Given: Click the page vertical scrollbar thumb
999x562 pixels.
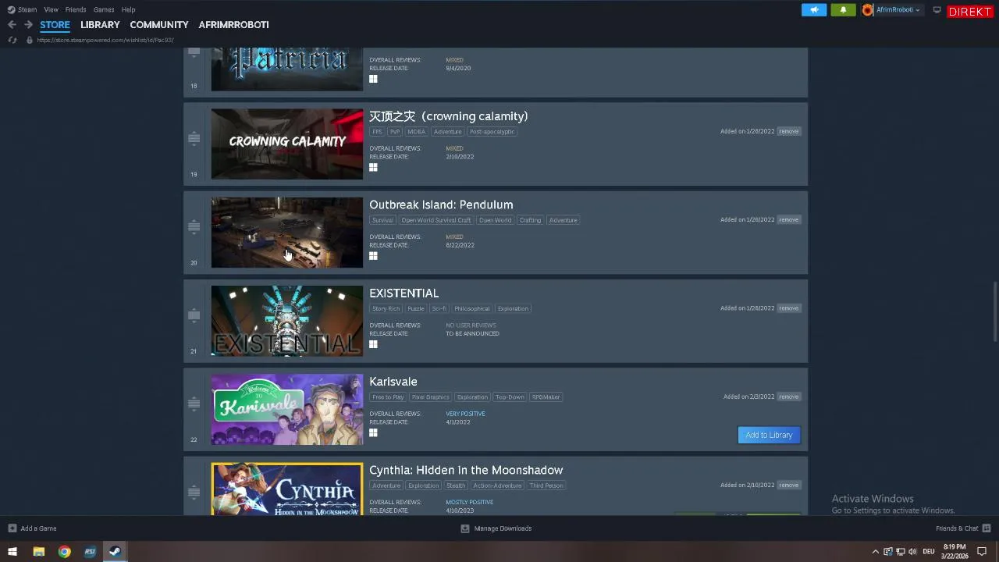Looking at the screenshot, I should 994,311.
